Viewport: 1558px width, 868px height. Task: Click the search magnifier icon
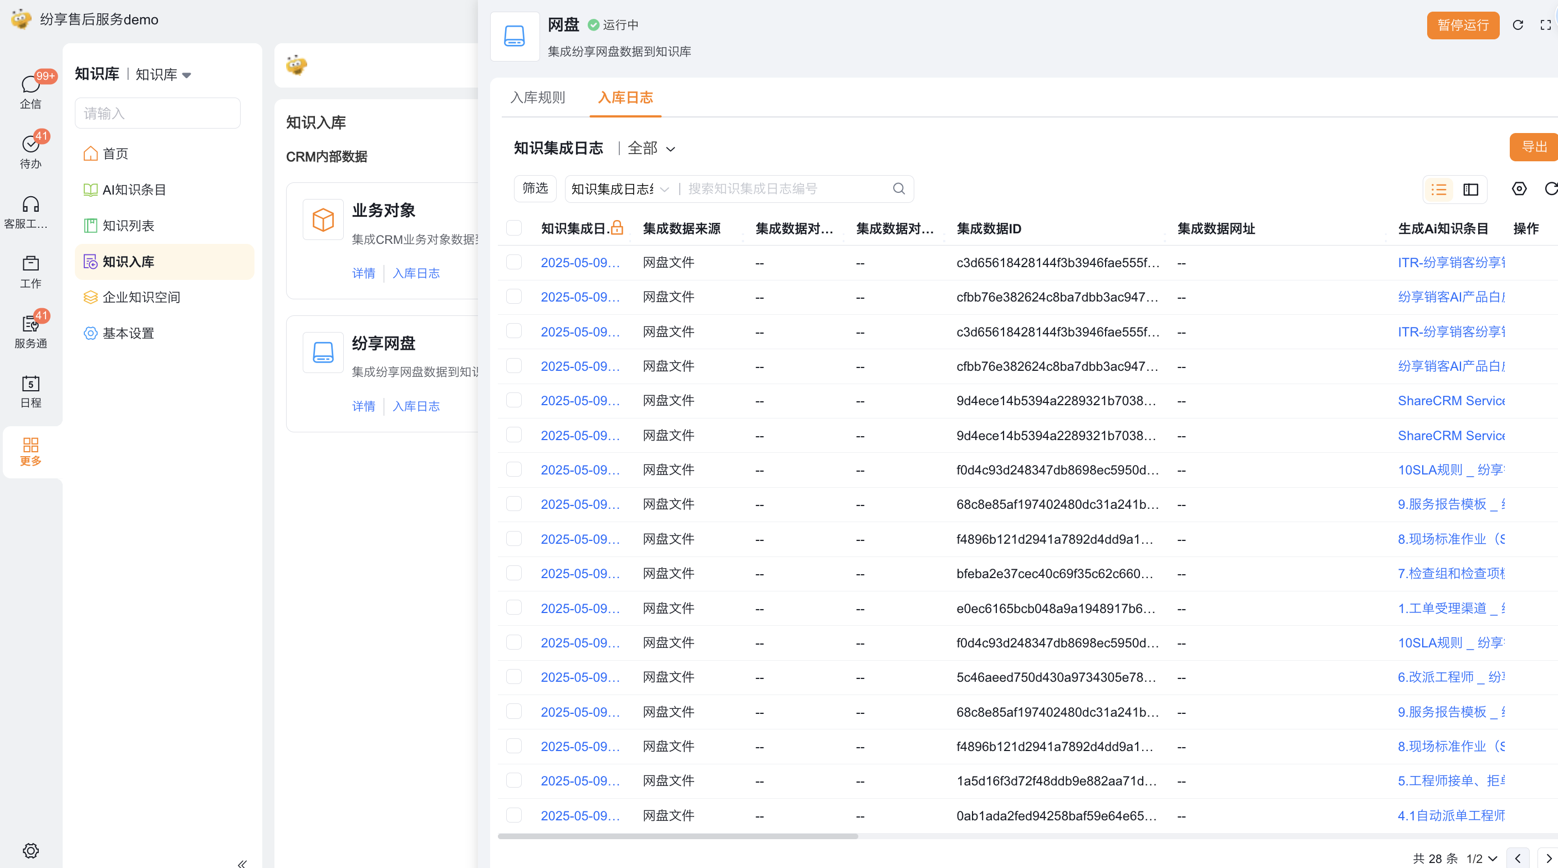(899, 188)
